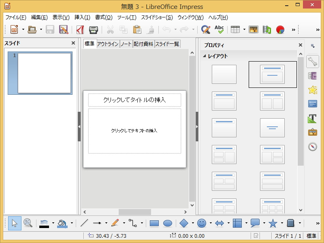The width and height of the screenshot is (324, 243).
Task: Insert a table via toolbar icon
Action: pos(235,30)
